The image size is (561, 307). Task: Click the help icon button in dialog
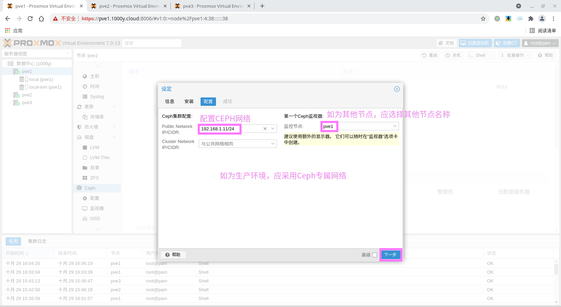(x=173, y=255)
